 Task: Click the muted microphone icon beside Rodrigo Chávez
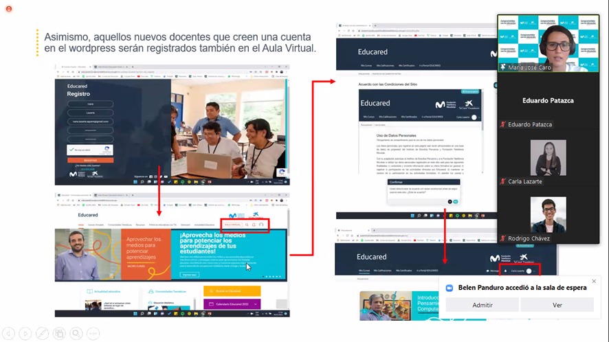(x=503, y=238)
